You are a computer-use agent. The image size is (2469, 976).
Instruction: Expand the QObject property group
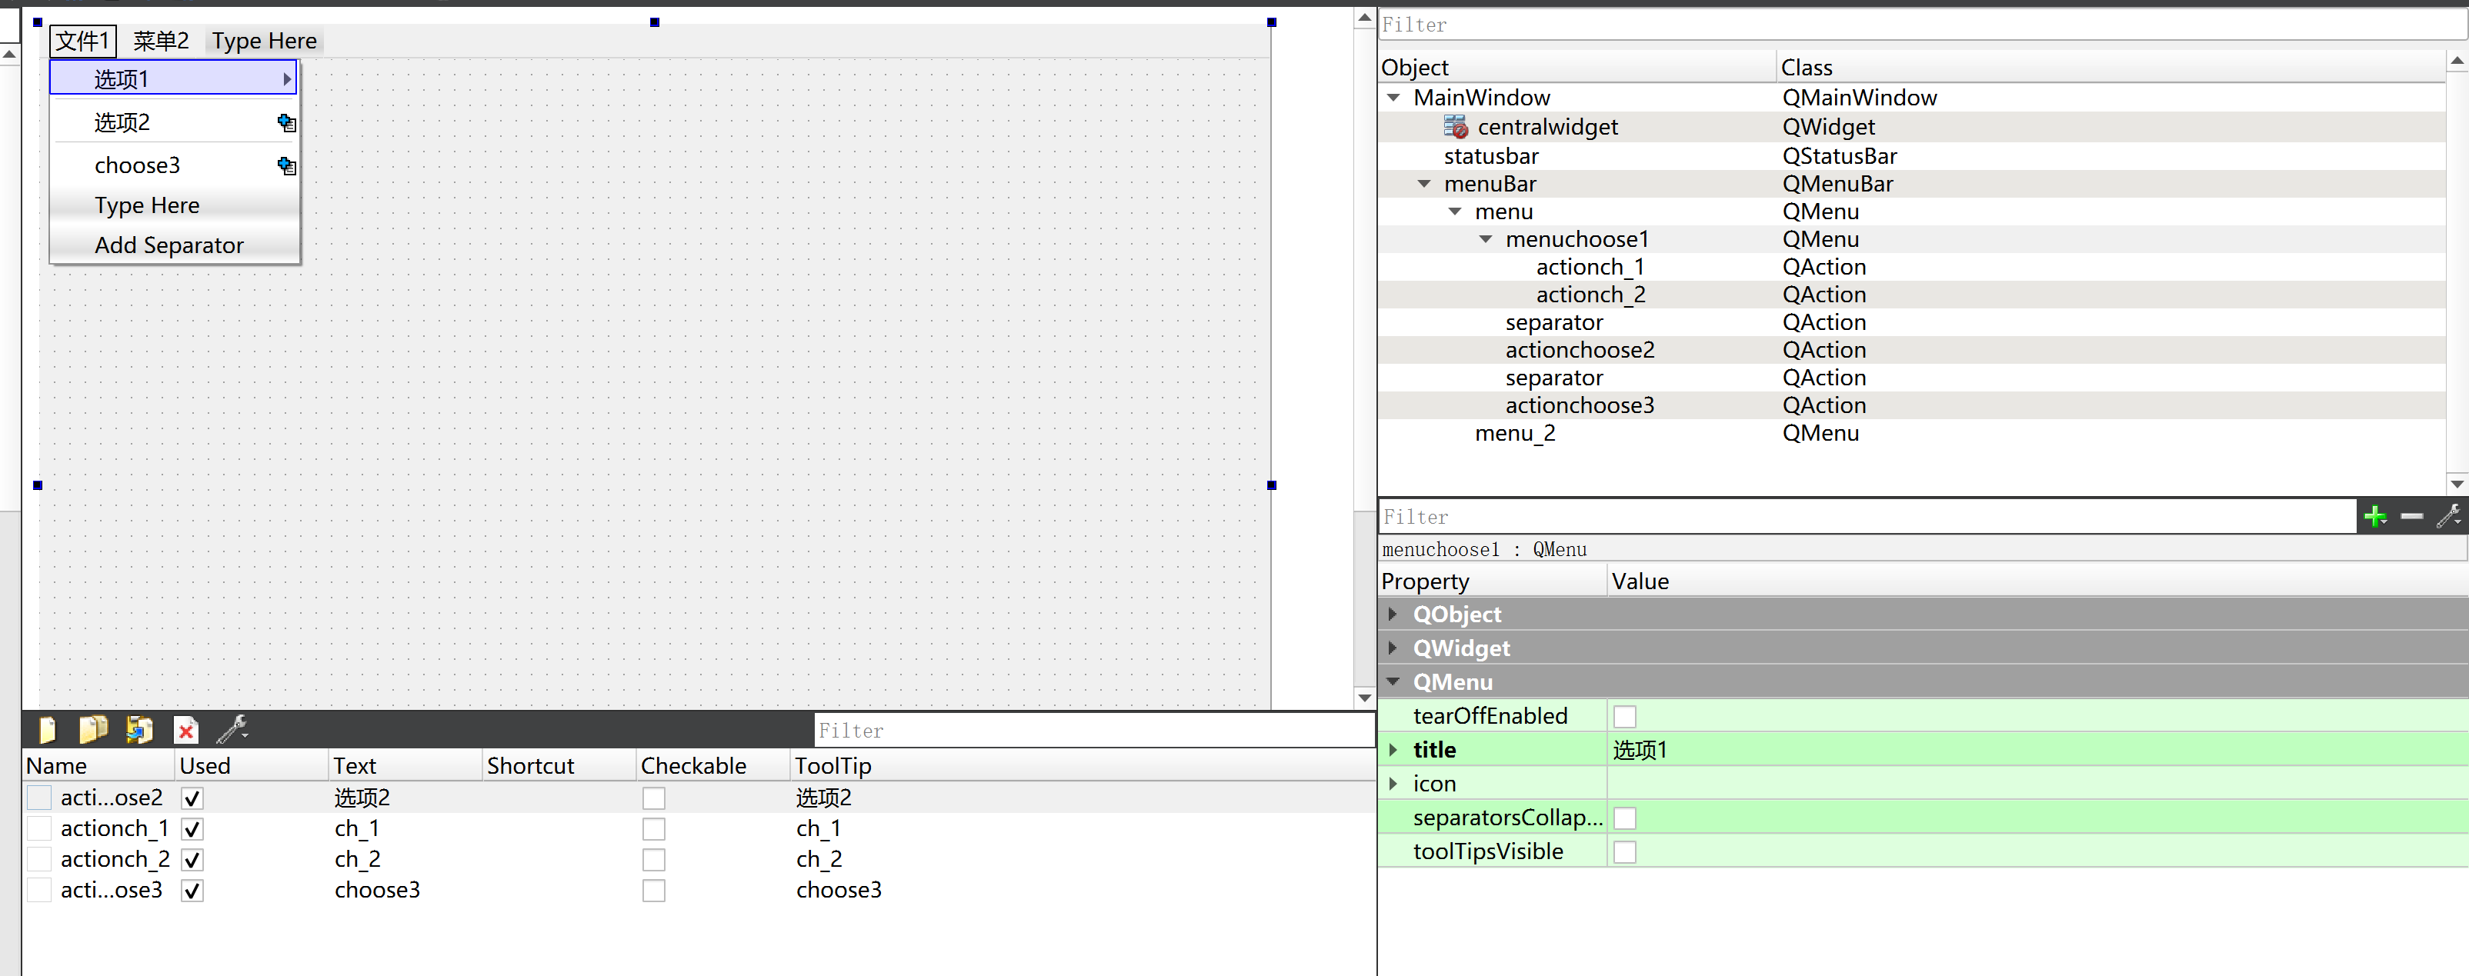pos(1393,614)
